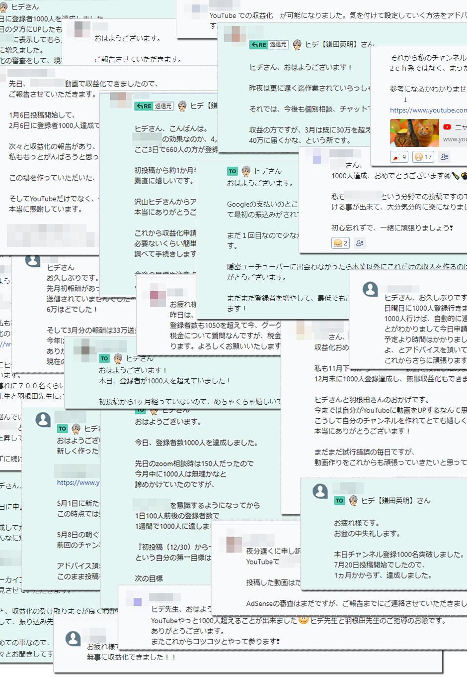The width and height of the screenshot is (467, 677).
Task: Click default user avatar of 無事に収益化できました message
Action: 73,639
